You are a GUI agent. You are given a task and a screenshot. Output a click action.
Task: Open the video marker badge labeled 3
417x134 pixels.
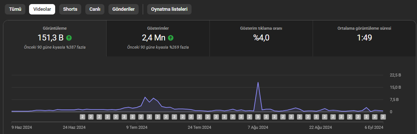point(258,117)
